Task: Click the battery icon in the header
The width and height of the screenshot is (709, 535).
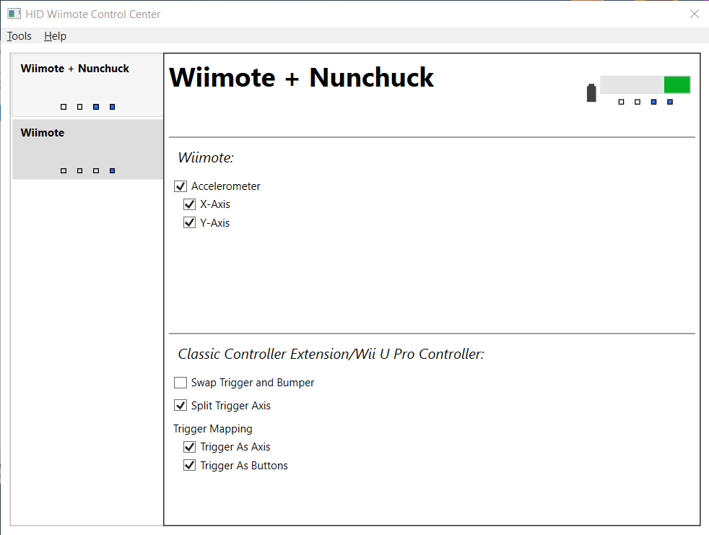Action: point(591,91)
